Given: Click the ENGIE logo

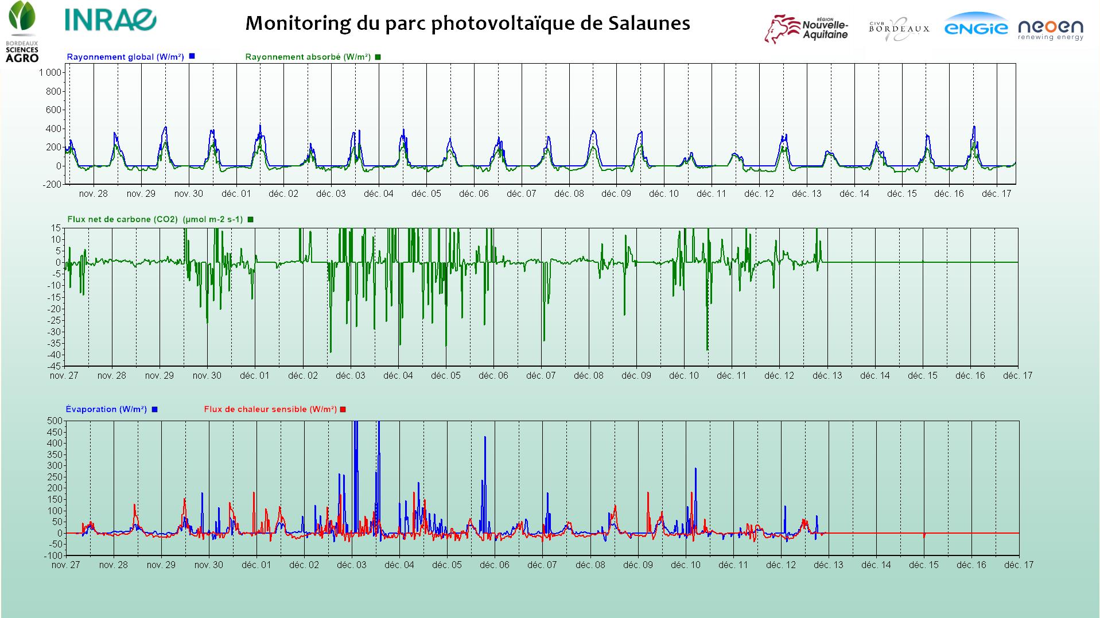Looking at the screenshot, I should pos(975,27).
